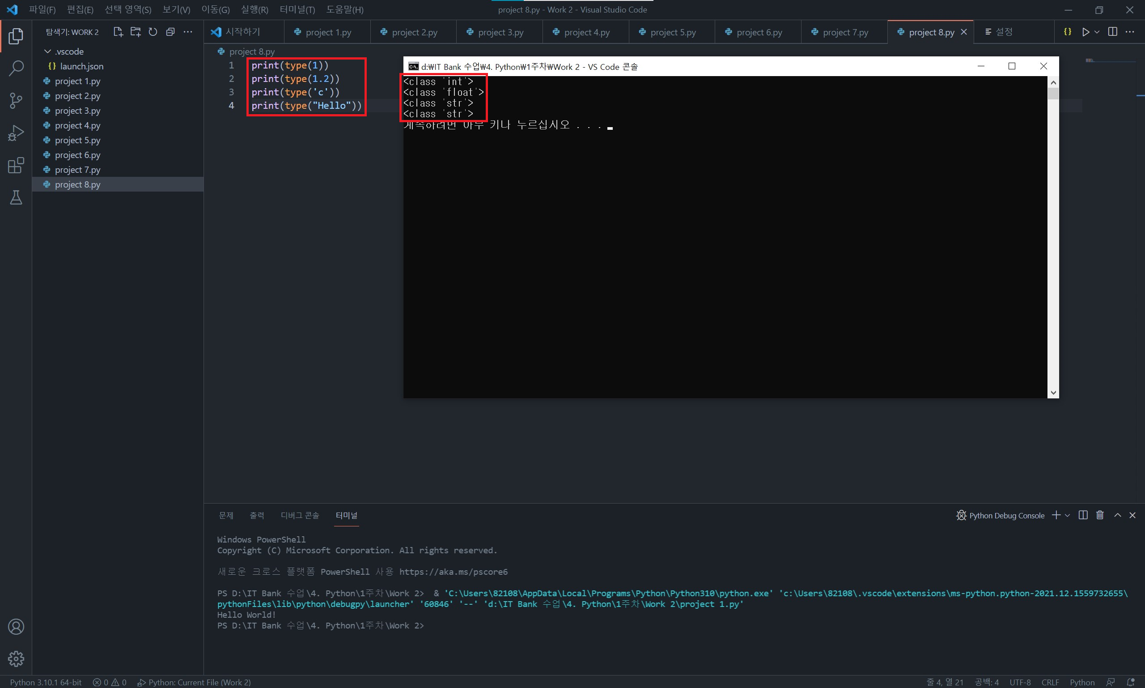
Task: Open aka.ms/pscore6 link in terminal
Action: [453, 572]
